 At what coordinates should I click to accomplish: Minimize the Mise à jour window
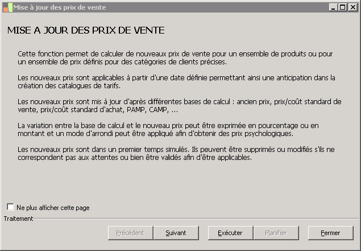(333, 7)
